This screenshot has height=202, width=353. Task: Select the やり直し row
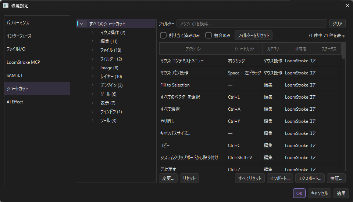tap(250, 121)
